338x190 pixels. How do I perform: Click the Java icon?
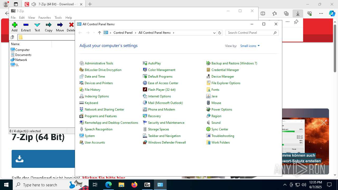[208, 96]
